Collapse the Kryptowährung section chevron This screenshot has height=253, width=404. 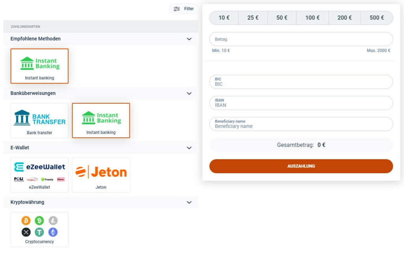click(x=189, y=202)
